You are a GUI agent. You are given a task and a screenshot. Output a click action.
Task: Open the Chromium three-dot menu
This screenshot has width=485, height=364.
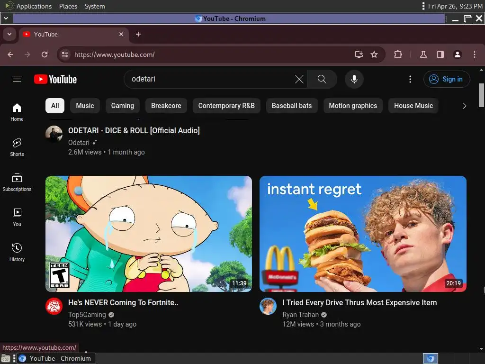pos(475,55)
